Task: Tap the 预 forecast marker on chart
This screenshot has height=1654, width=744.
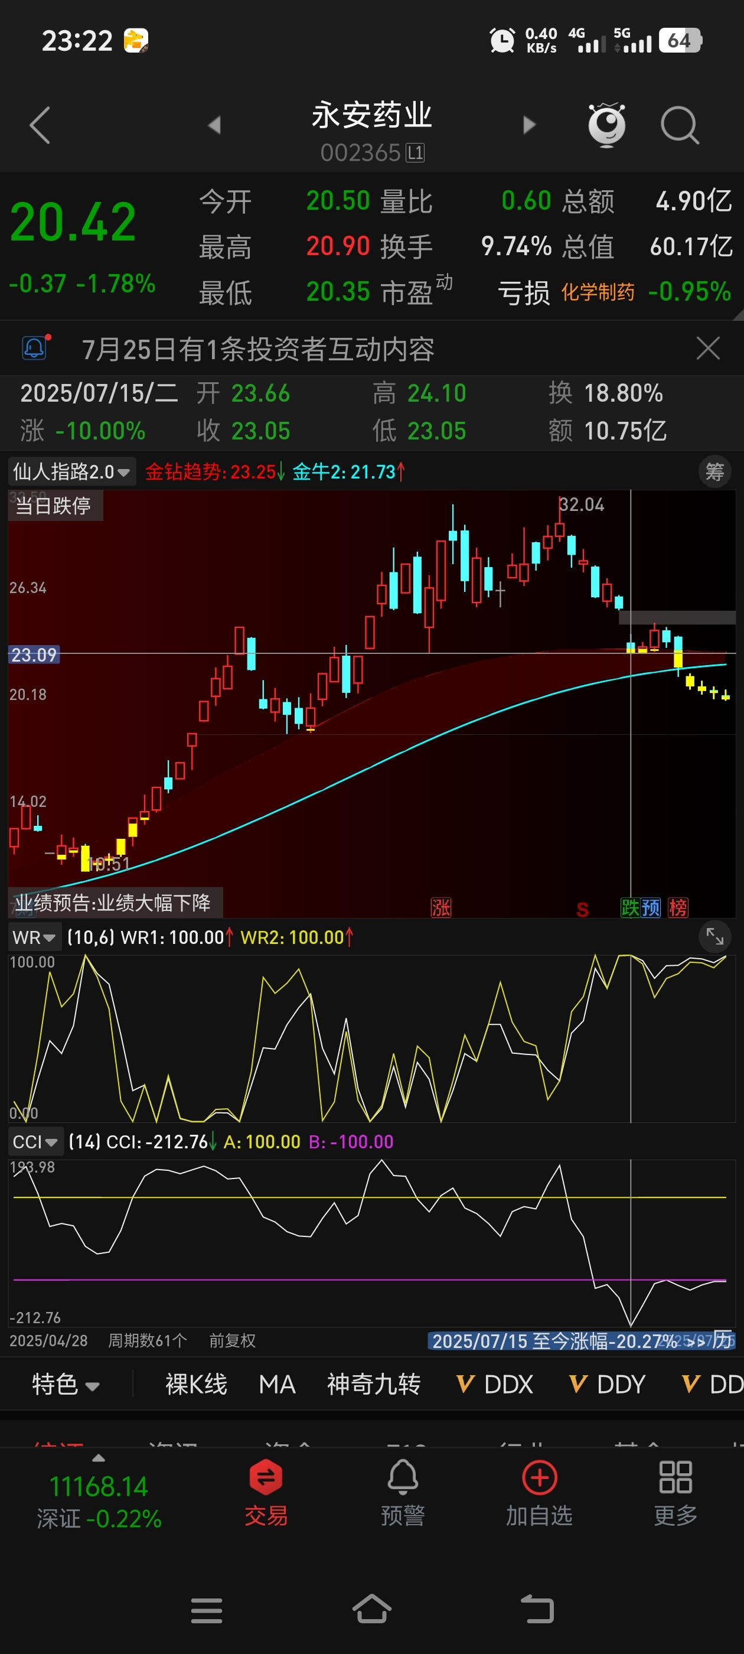Action: 651,907
